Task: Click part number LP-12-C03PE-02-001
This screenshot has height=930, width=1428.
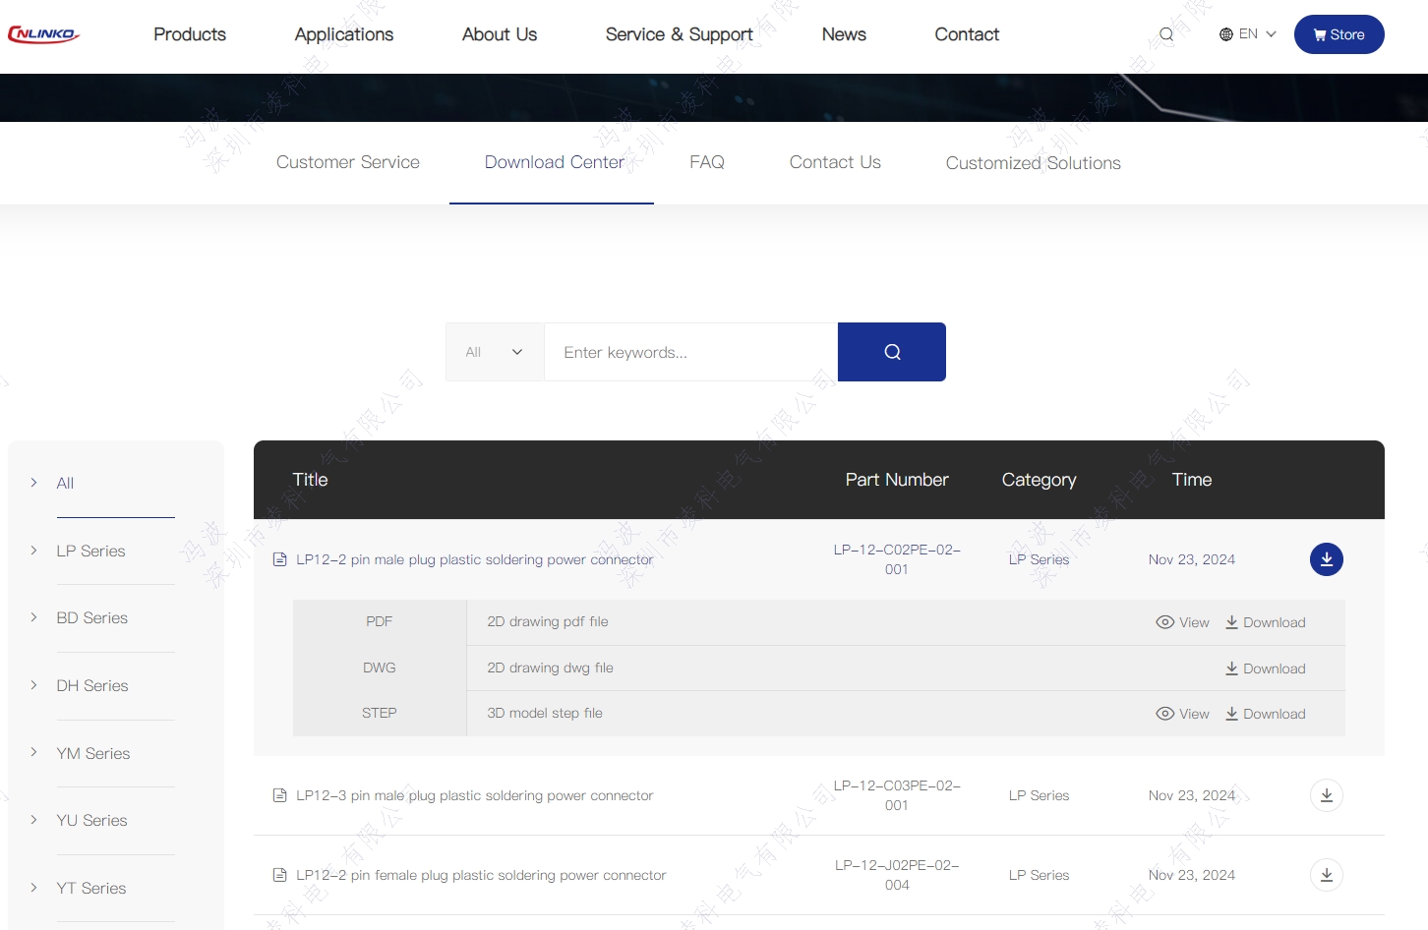Action: point(897,795)
